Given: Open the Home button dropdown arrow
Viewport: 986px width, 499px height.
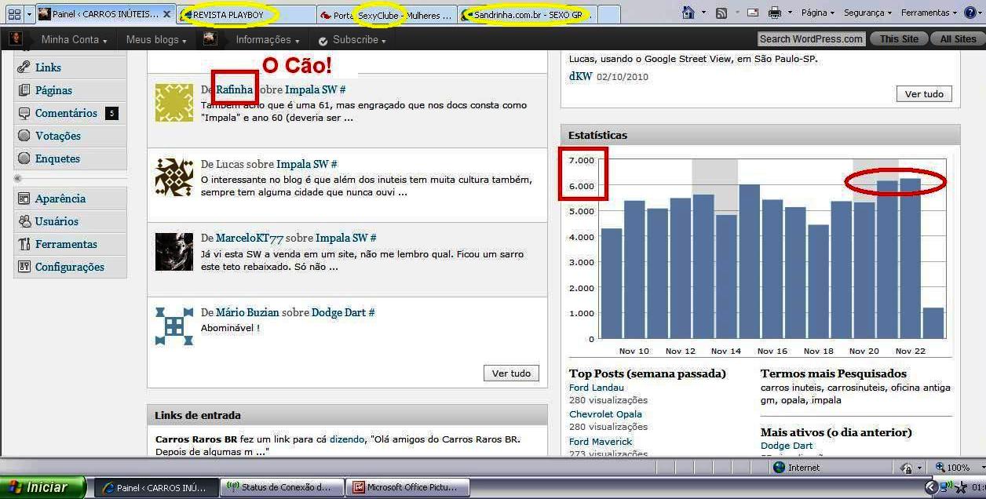Looking at the screenshot, I should tap(704, 13).
